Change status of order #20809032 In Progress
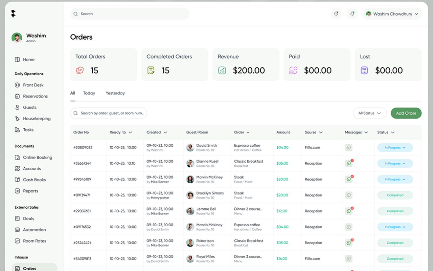The image size is (433, 271). click(395, 147)
